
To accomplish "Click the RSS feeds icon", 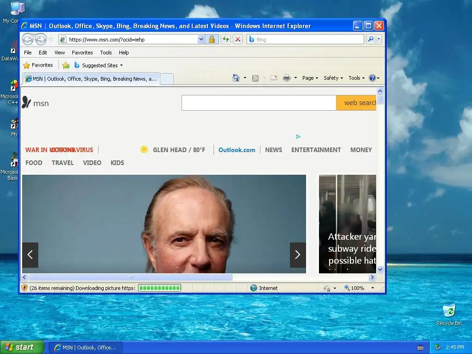I will click(255, 78).
